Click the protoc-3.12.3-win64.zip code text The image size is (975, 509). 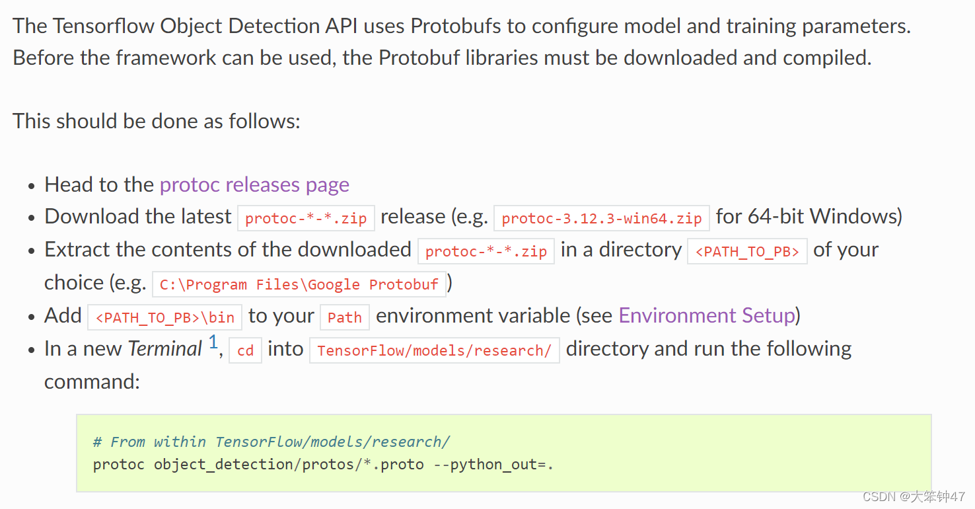click(602, 218)
